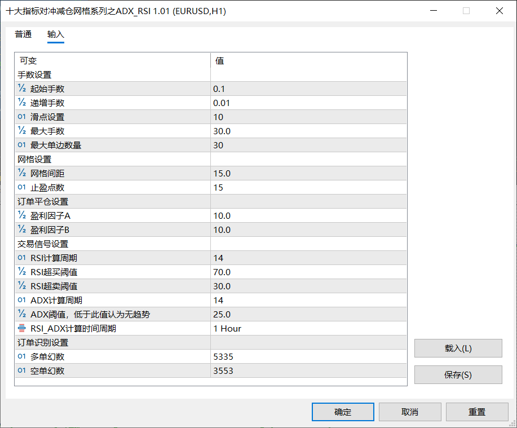Click the double-type icon beside ADX阈值 row

[22, 314]
